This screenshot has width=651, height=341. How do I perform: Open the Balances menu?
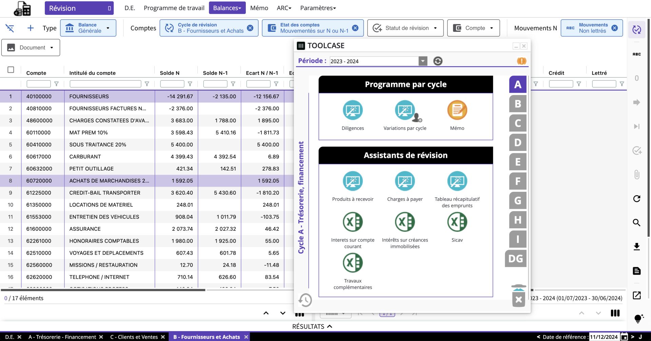point(227,8)
